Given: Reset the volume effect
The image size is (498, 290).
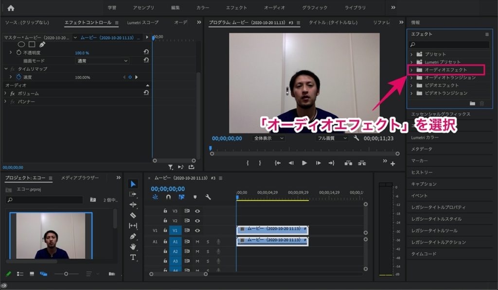Looking at the screenshot, I should click(x=146, y=93).
